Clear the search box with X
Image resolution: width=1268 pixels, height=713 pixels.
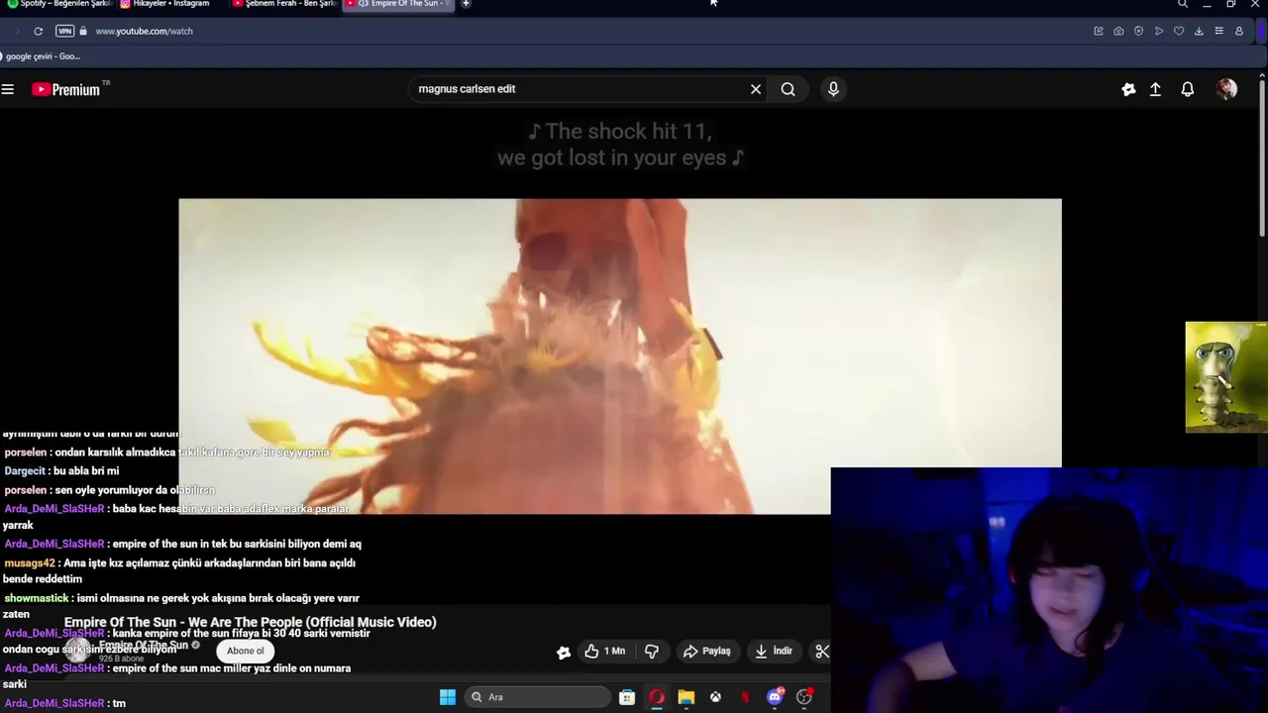[x=756, y=89]
